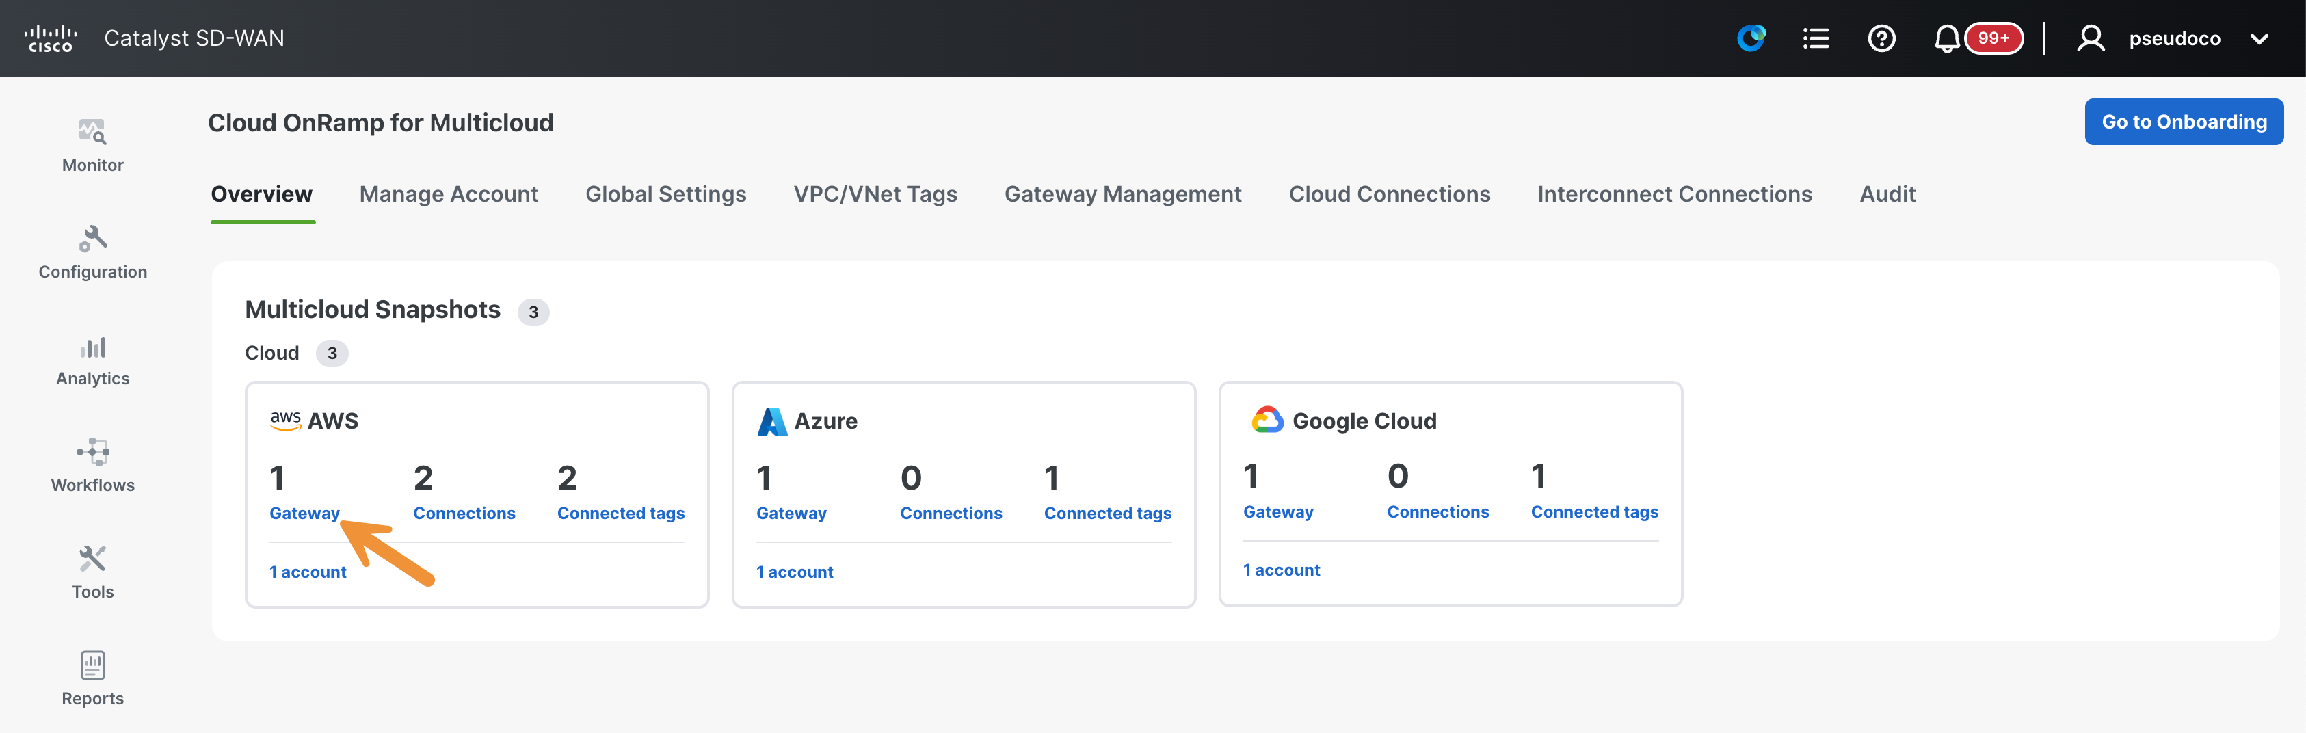The height and width of the screenshot is (733, 2306).
Task: Click the AWS gateway count 1
Action: 278,478
